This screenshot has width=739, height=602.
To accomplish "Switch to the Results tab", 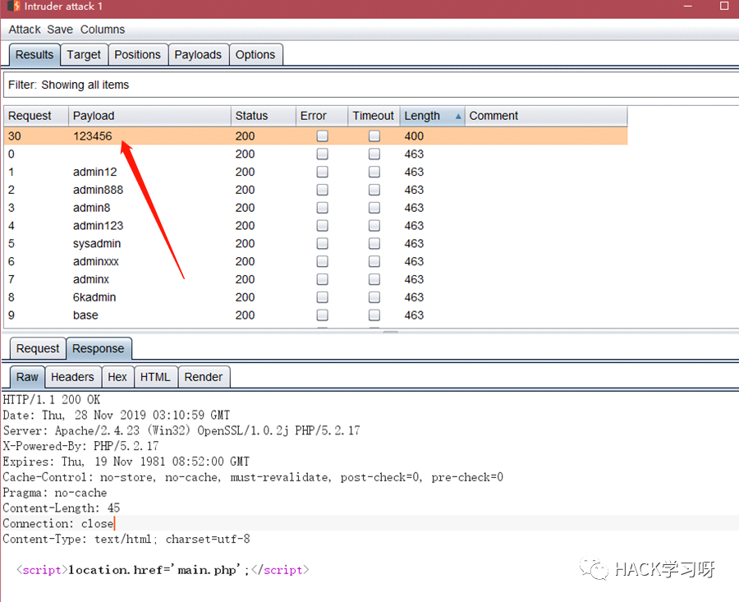I will (x=34, y=55).
